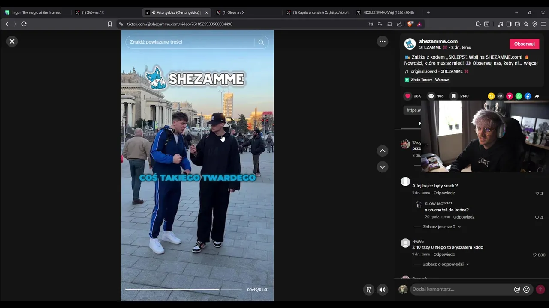Click the video progress bar
Image resolution: width=549 pixels, height=308 pixels.
184,290
